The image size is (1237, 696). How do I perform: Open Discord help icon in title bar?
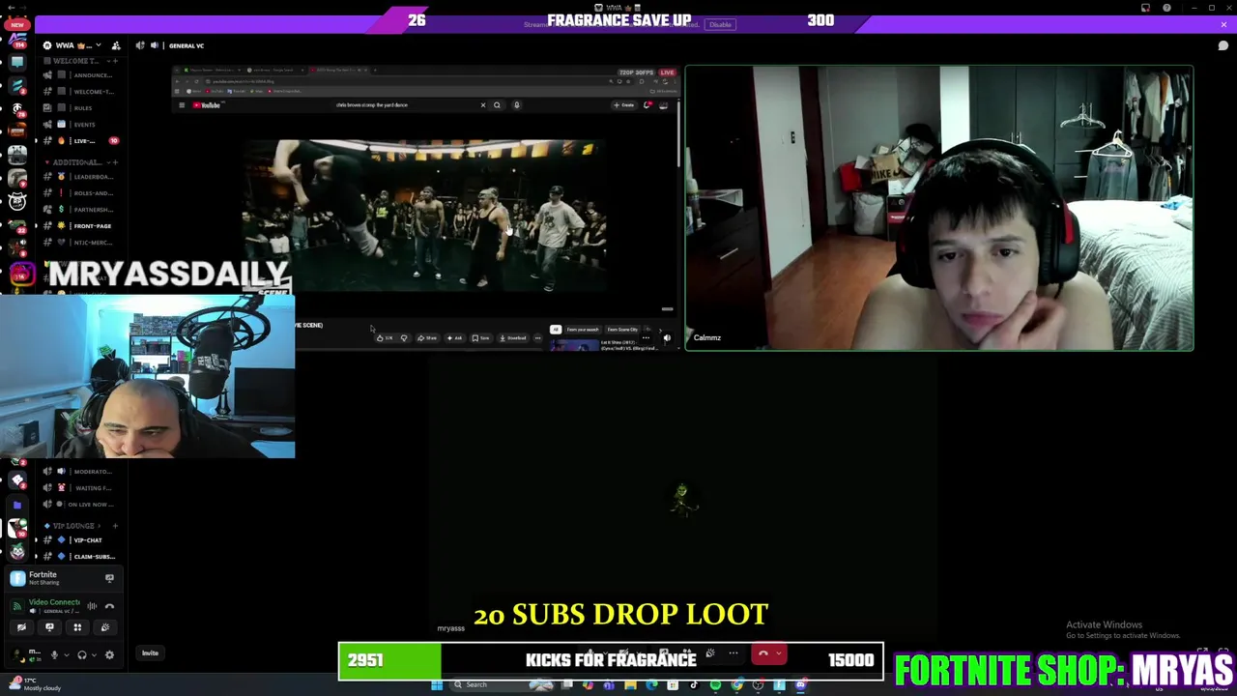(x=1167, y=8)
